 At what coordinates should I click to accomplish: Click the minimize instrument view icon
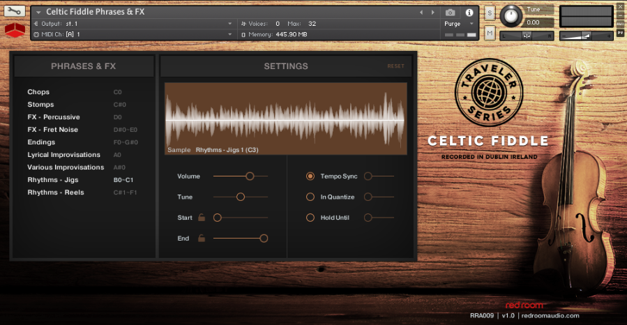621,16
